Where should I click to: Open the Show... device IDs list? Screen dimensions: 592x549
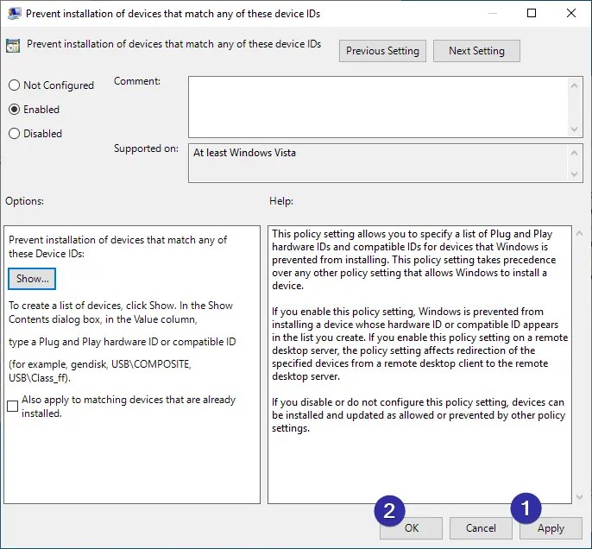(32, 279)
